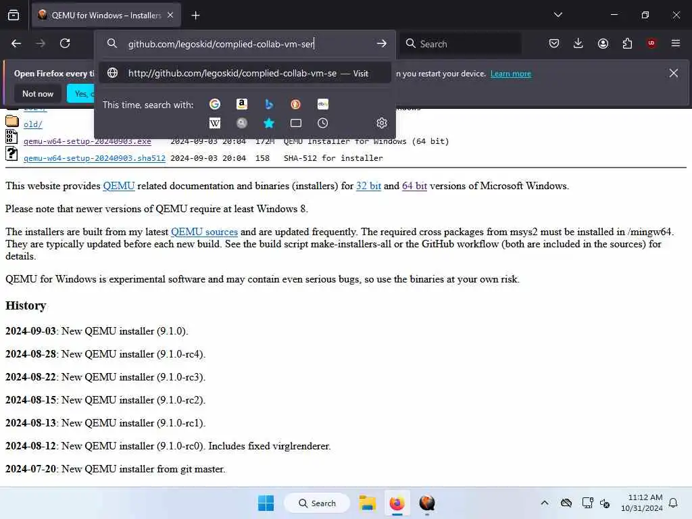This screenshot has height=519, width=692.
Task: Open search settings gear in urlbar panel
Action: coord(382,123)
